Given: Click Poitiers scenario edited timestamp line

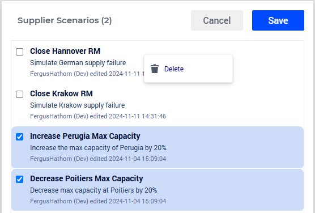Looking at the screenshot, I should pyautogui.click(x=98, y=201).
